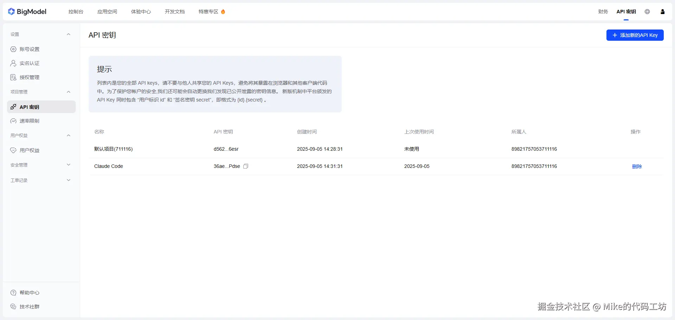This screenshot has height=320, width=675.
Task: Open 体验中心 from top navigation
Action: [141, 12]
